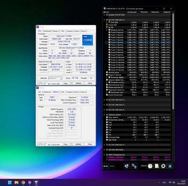Click Close button in Memory-tab CPU-Z window
Screen dimensions: 188x186
pyautogui.click(x=90, y=144)
